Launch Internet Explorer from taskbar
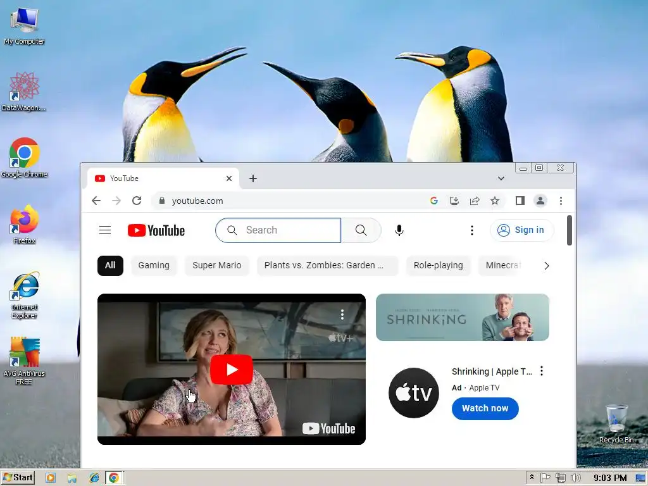The height and width of the screenshot is (486, 648). [94, 478]
